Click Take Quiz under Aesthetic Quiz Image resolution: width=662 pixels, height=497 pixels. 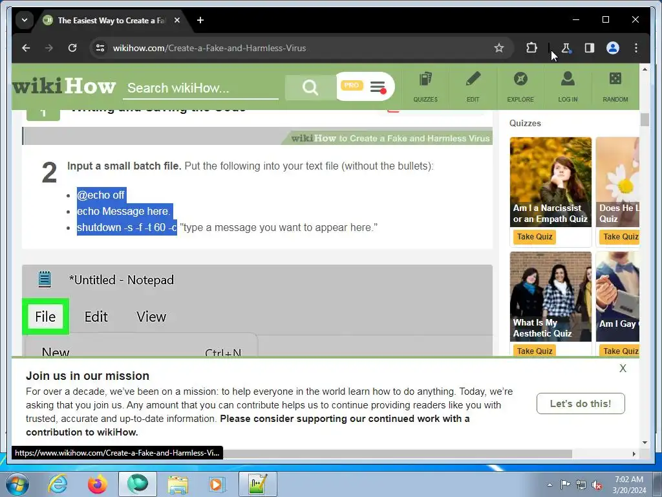535,351
